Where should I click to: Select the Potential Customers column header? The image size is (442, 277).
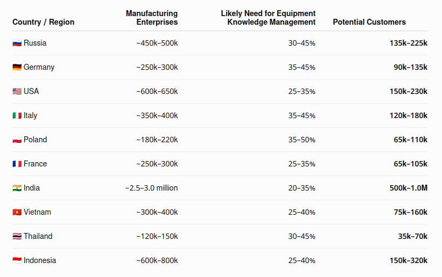[x=369, y=22]
